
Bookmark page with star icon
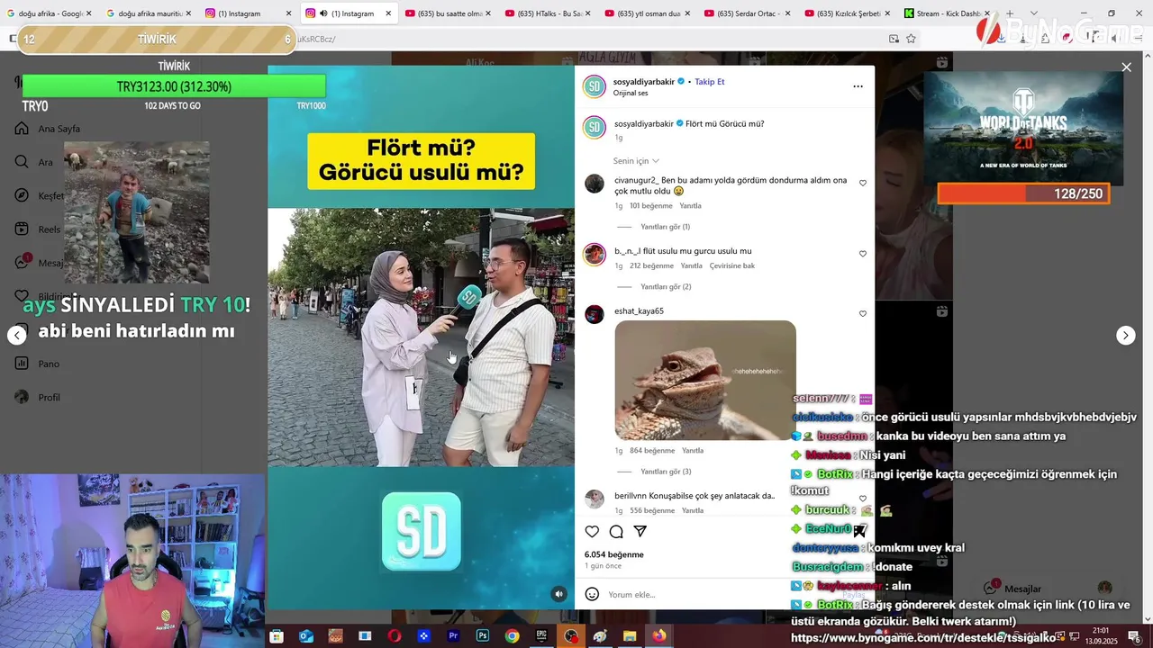(x=911, y=39)
